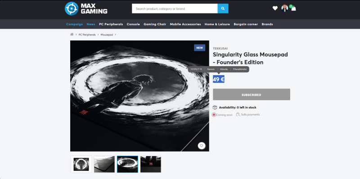Open Home & Leisure menu

click(217, 24)
